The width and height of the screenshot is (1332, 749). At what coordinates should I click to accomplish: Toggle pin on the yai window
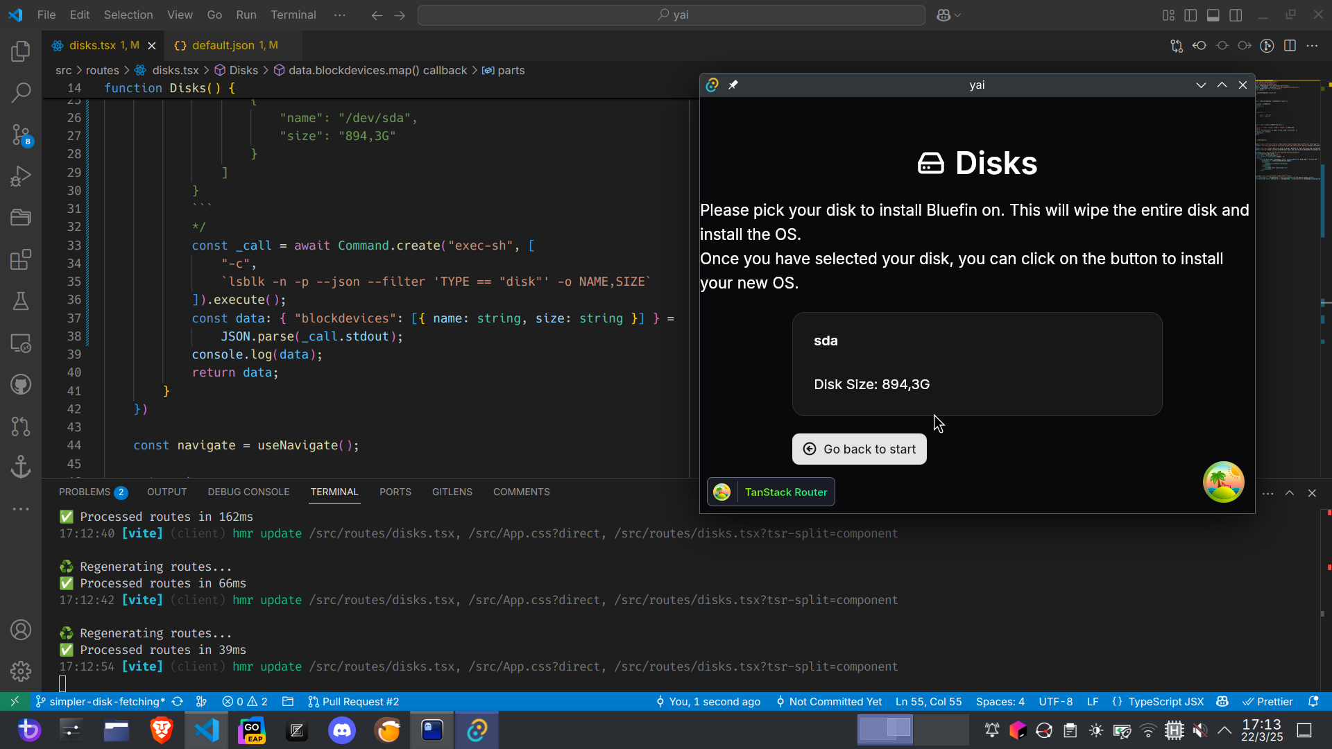tap(733, 85)
